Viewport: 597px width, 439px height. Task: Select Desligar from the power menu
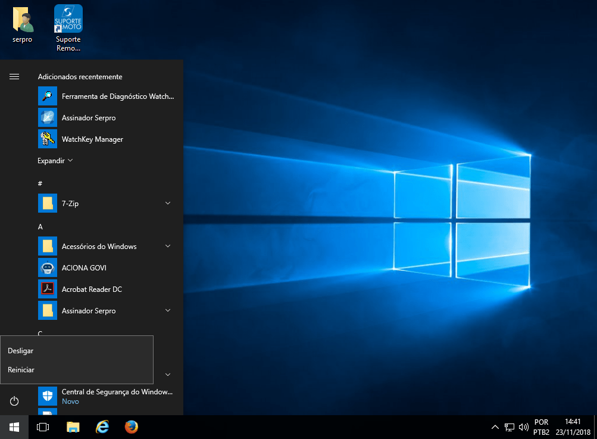pyautogui.click(x=21, y=351)
